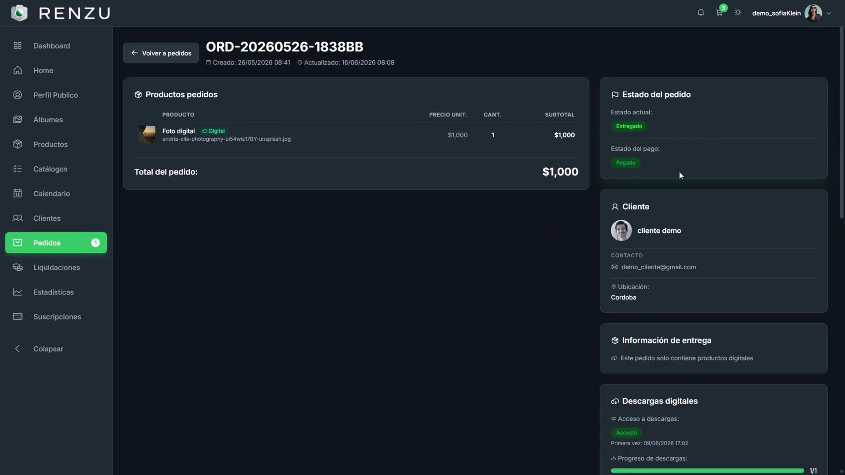Toggle the light/dark theme sun icon
Screen dimensions: 845x475
[x=738, y=13]
